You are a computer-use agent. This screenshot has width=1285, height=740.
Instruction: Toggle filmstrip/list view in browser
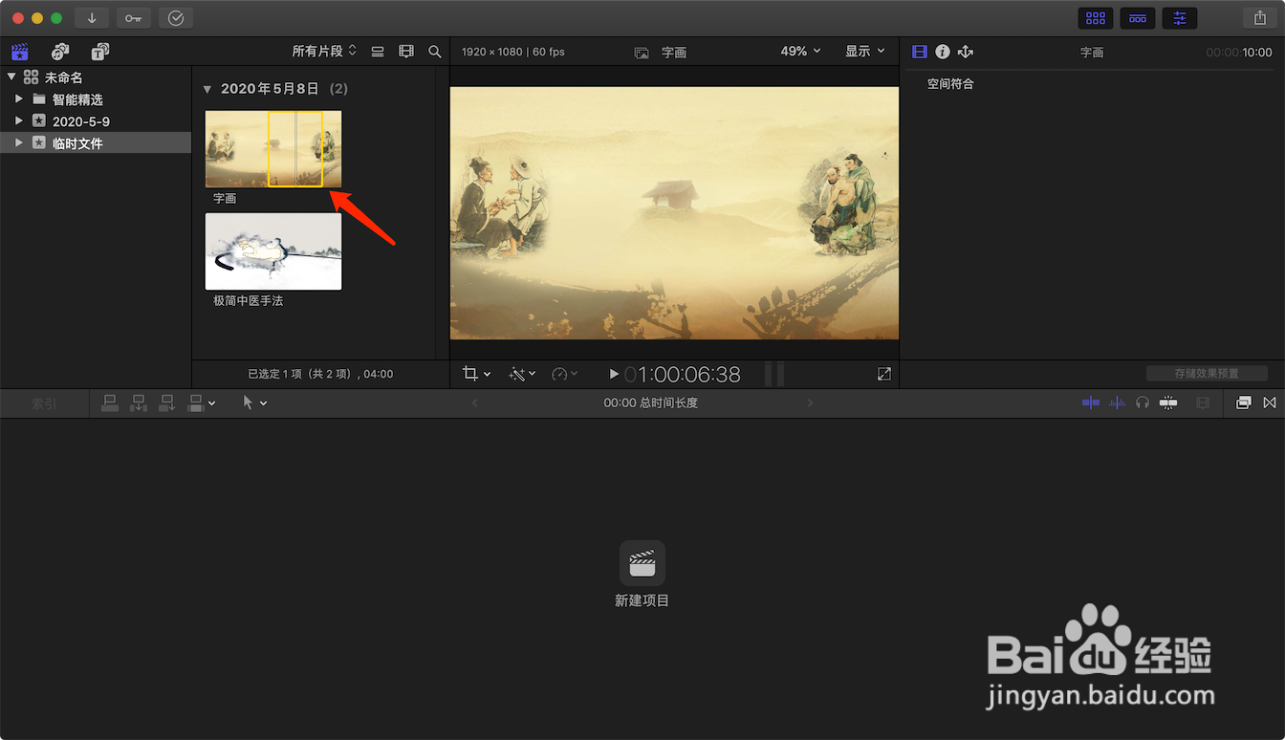pos(378,52)
